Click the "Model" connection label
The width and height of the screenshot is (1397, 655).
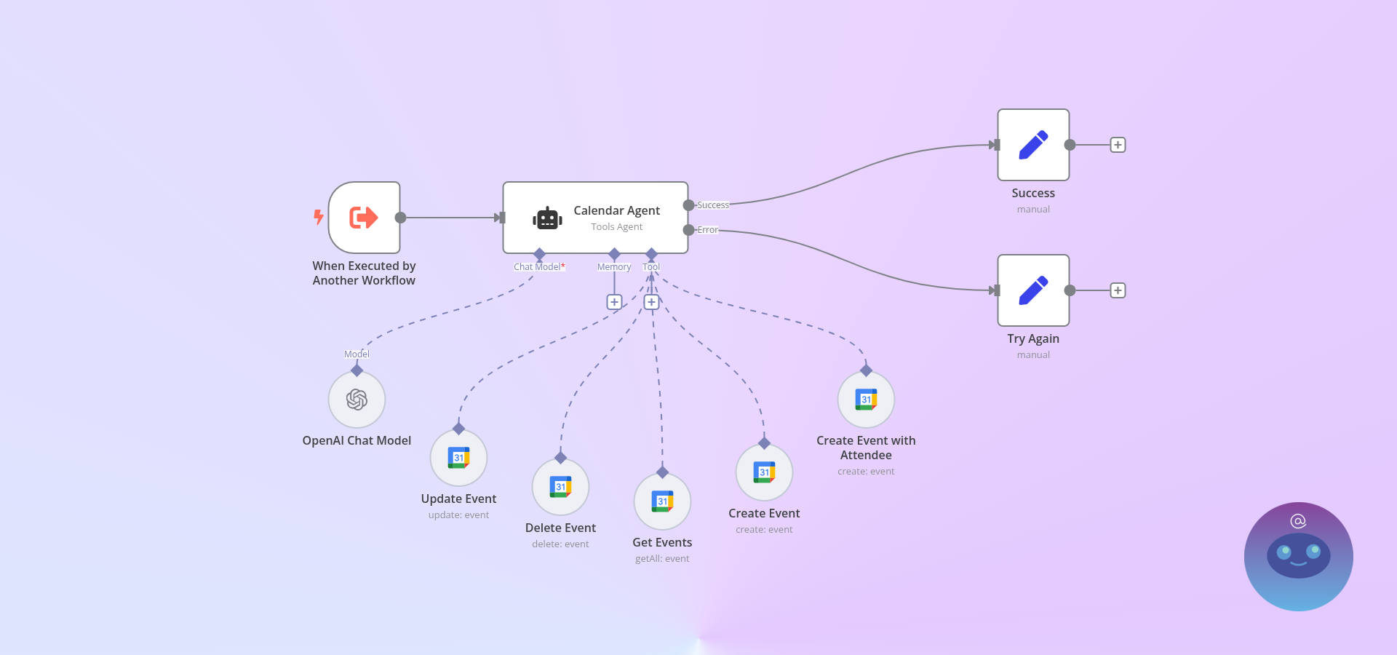357,354
